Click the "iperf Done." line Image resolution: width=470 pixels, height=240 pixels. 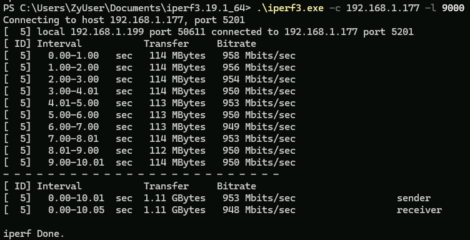[34, 233]
